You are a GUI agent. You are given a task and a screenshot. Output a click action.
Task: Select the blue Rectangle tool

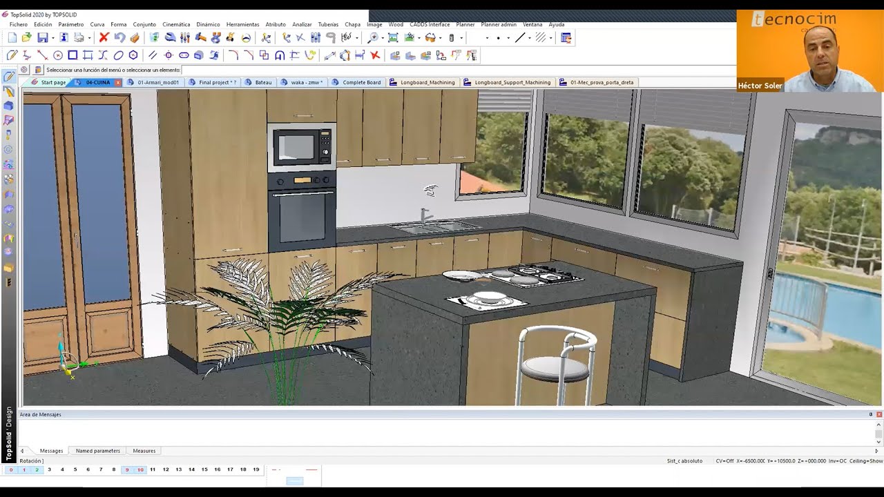click(73, 55)
